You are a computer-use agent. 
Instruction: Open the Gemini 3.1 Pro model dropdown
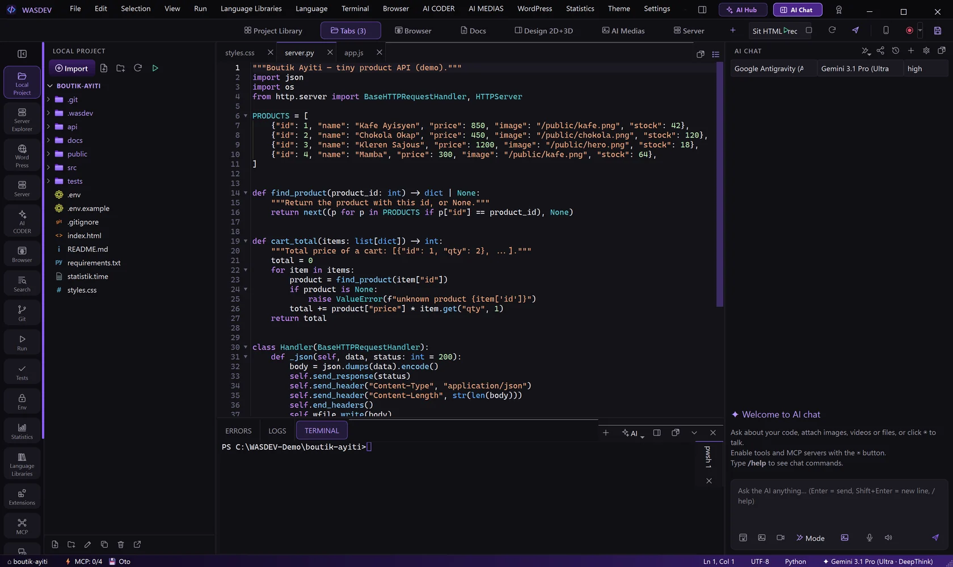(x=860, y=69)
